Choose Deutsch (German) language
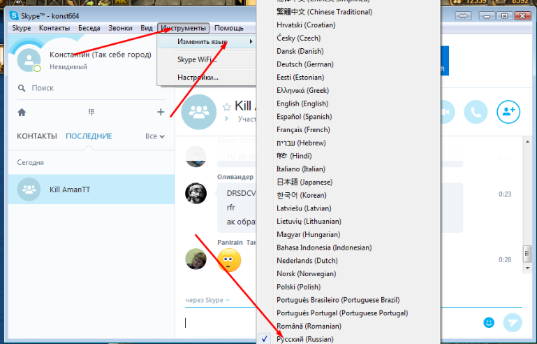 (x=305, y=64)
